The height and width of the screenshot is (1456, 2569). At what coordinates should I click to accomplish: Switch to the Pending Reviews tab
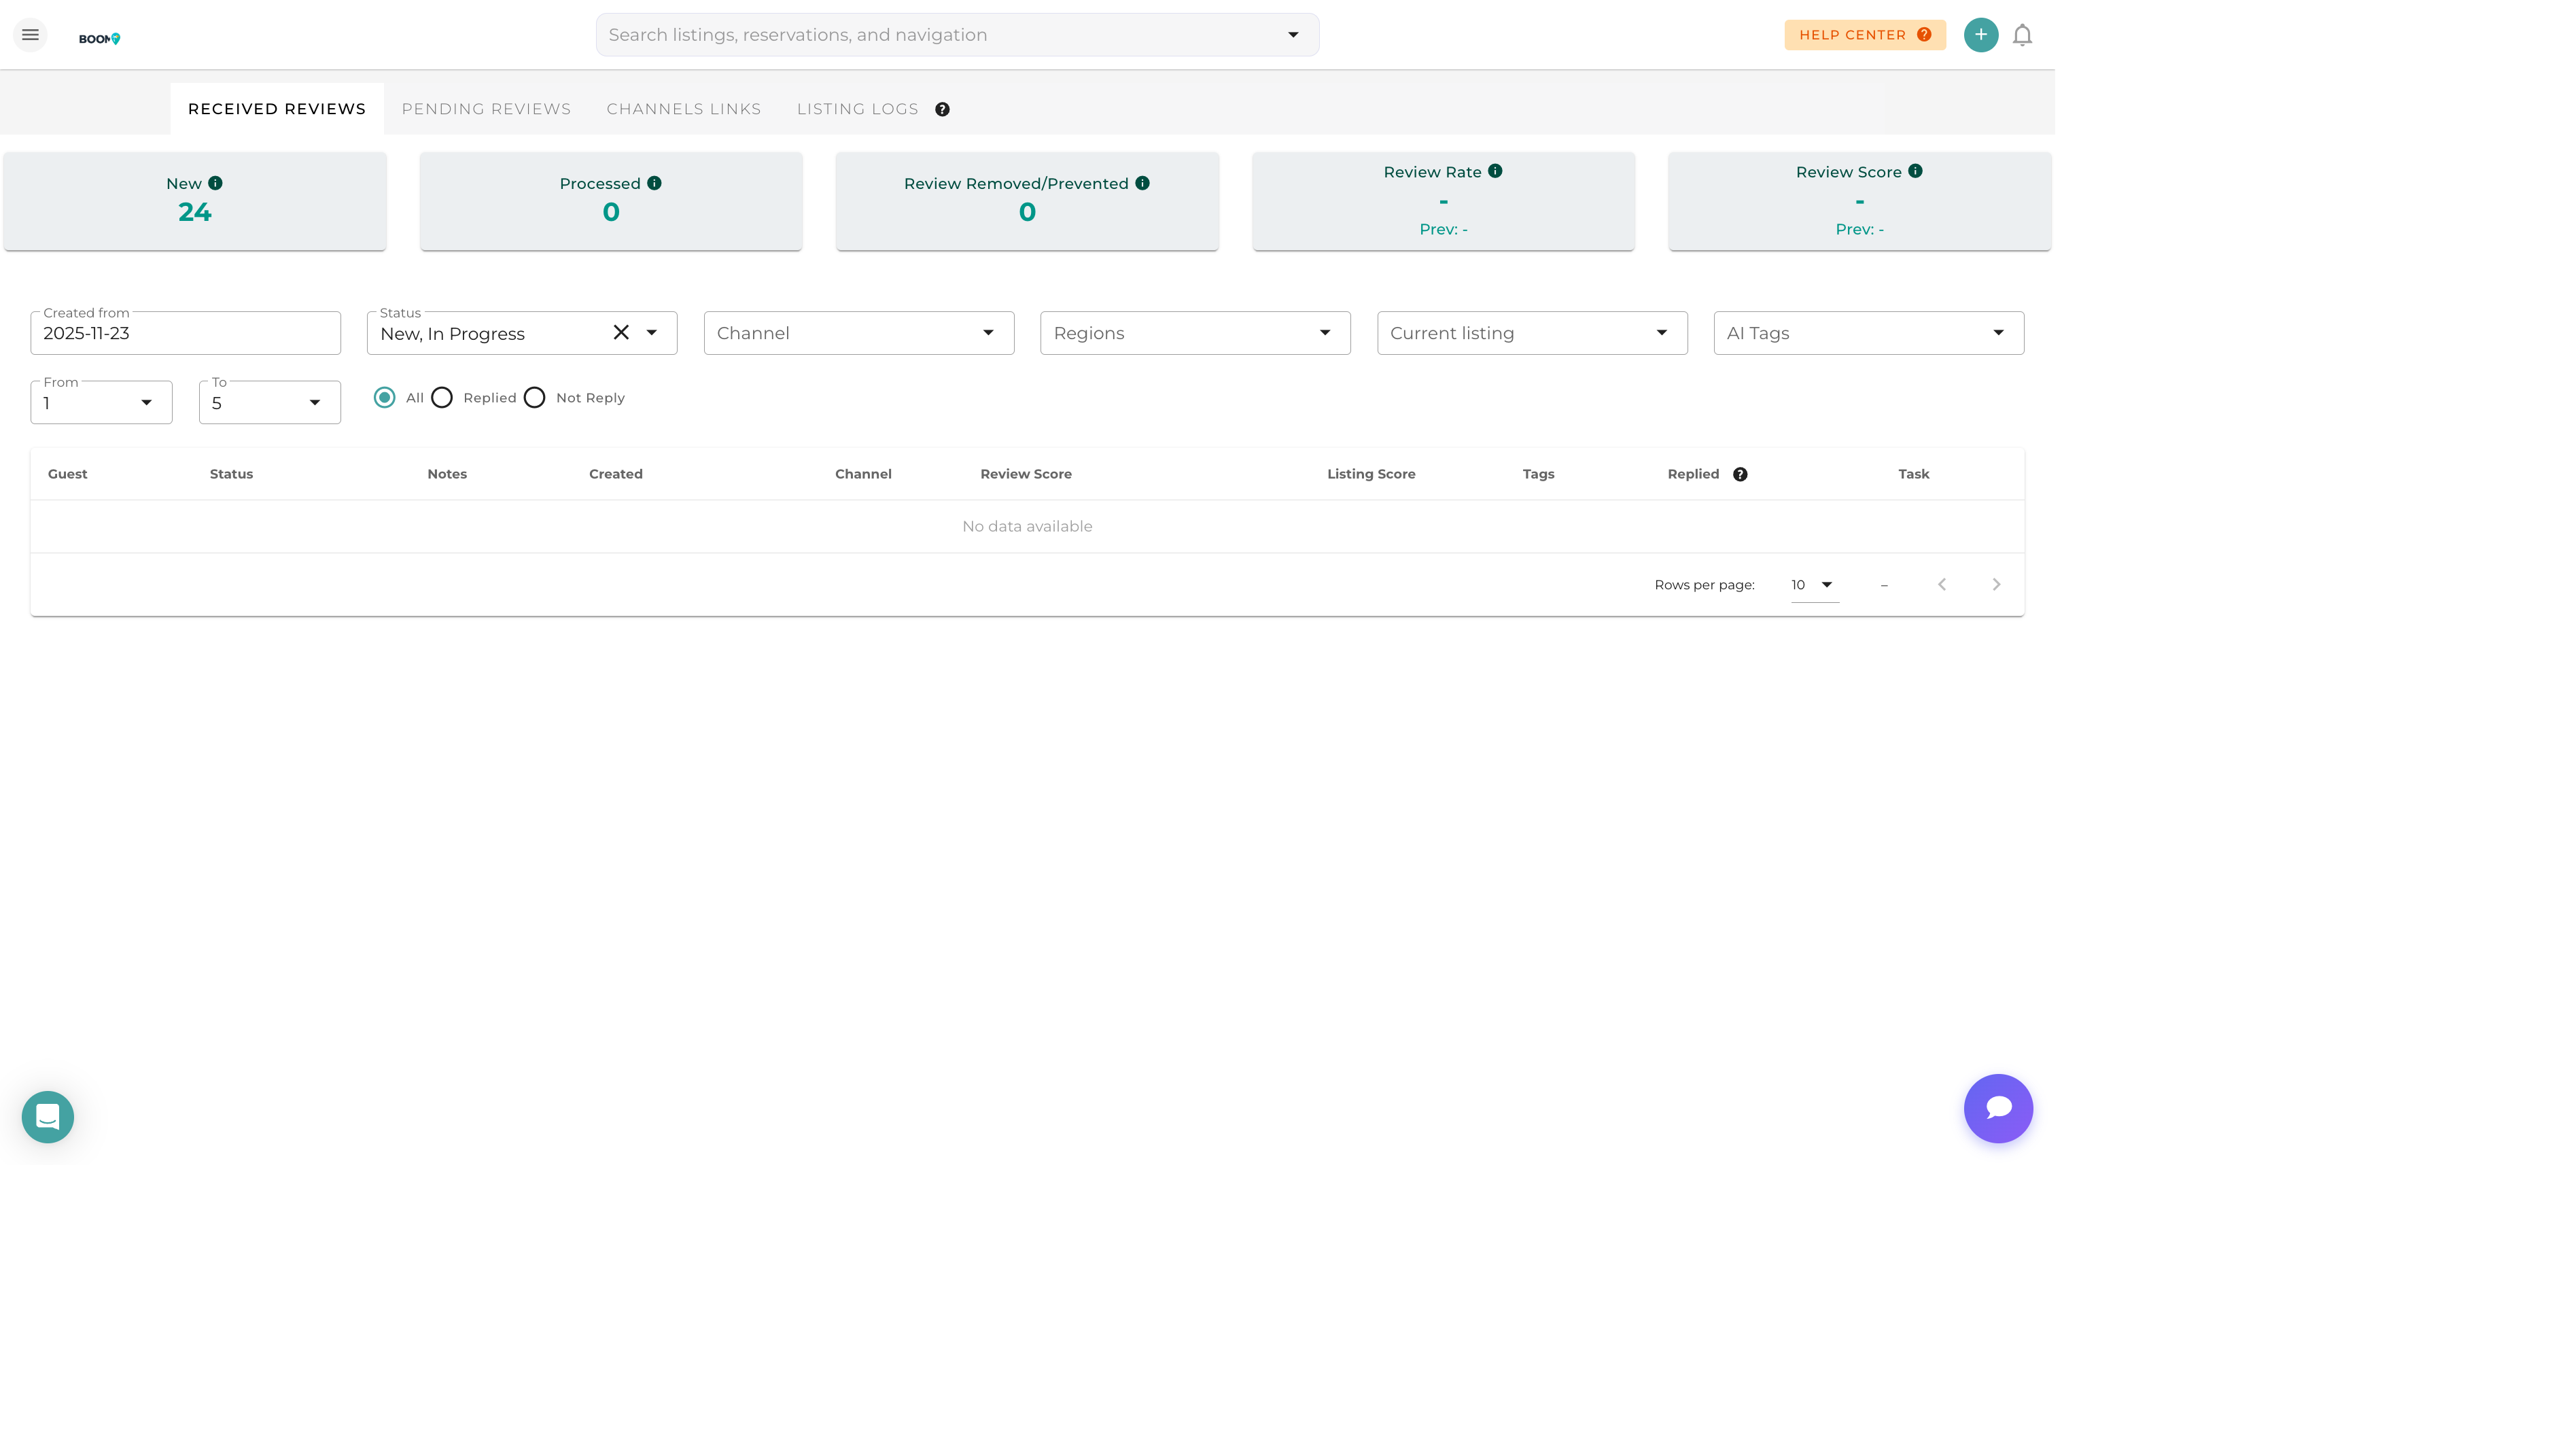(486, 108)
